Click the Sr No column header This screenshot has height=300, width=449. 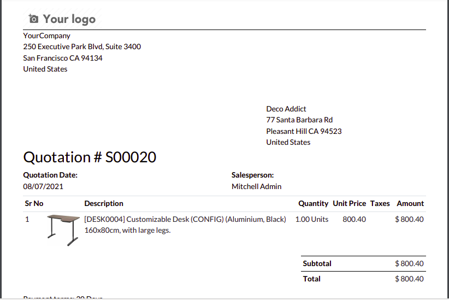tap(34, 203)
